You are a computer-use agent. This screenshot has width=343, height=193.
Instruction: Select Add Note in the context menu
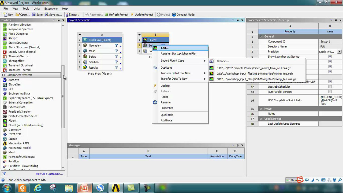[180, 120]
